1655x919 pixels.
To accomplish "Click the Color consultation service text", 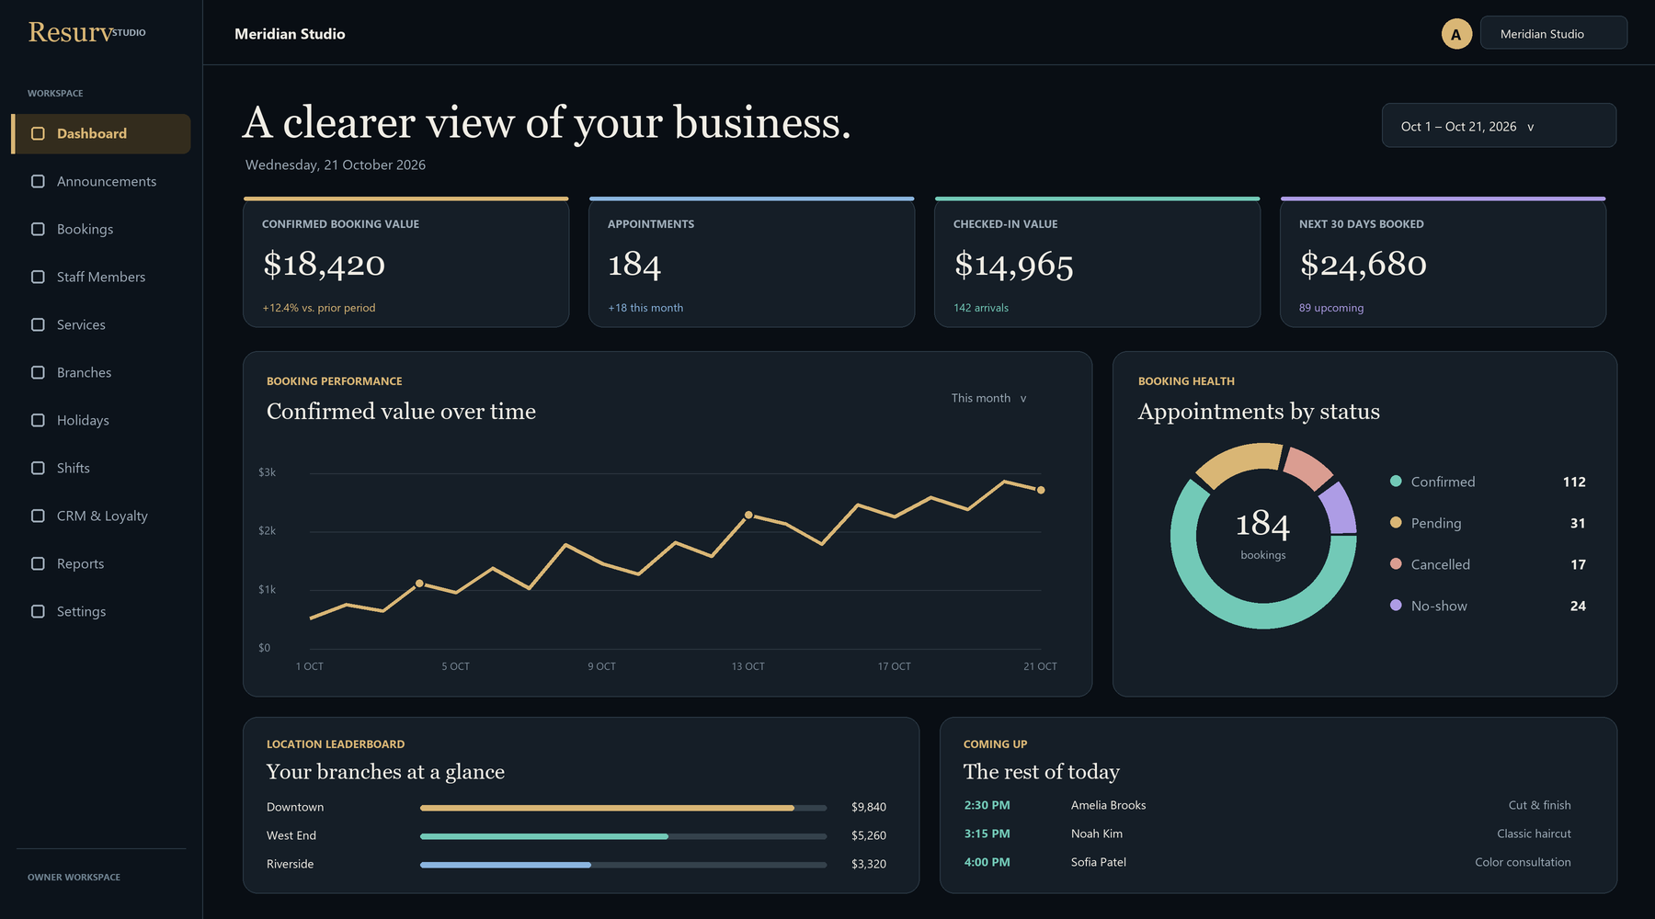I will coord(1523,862).
